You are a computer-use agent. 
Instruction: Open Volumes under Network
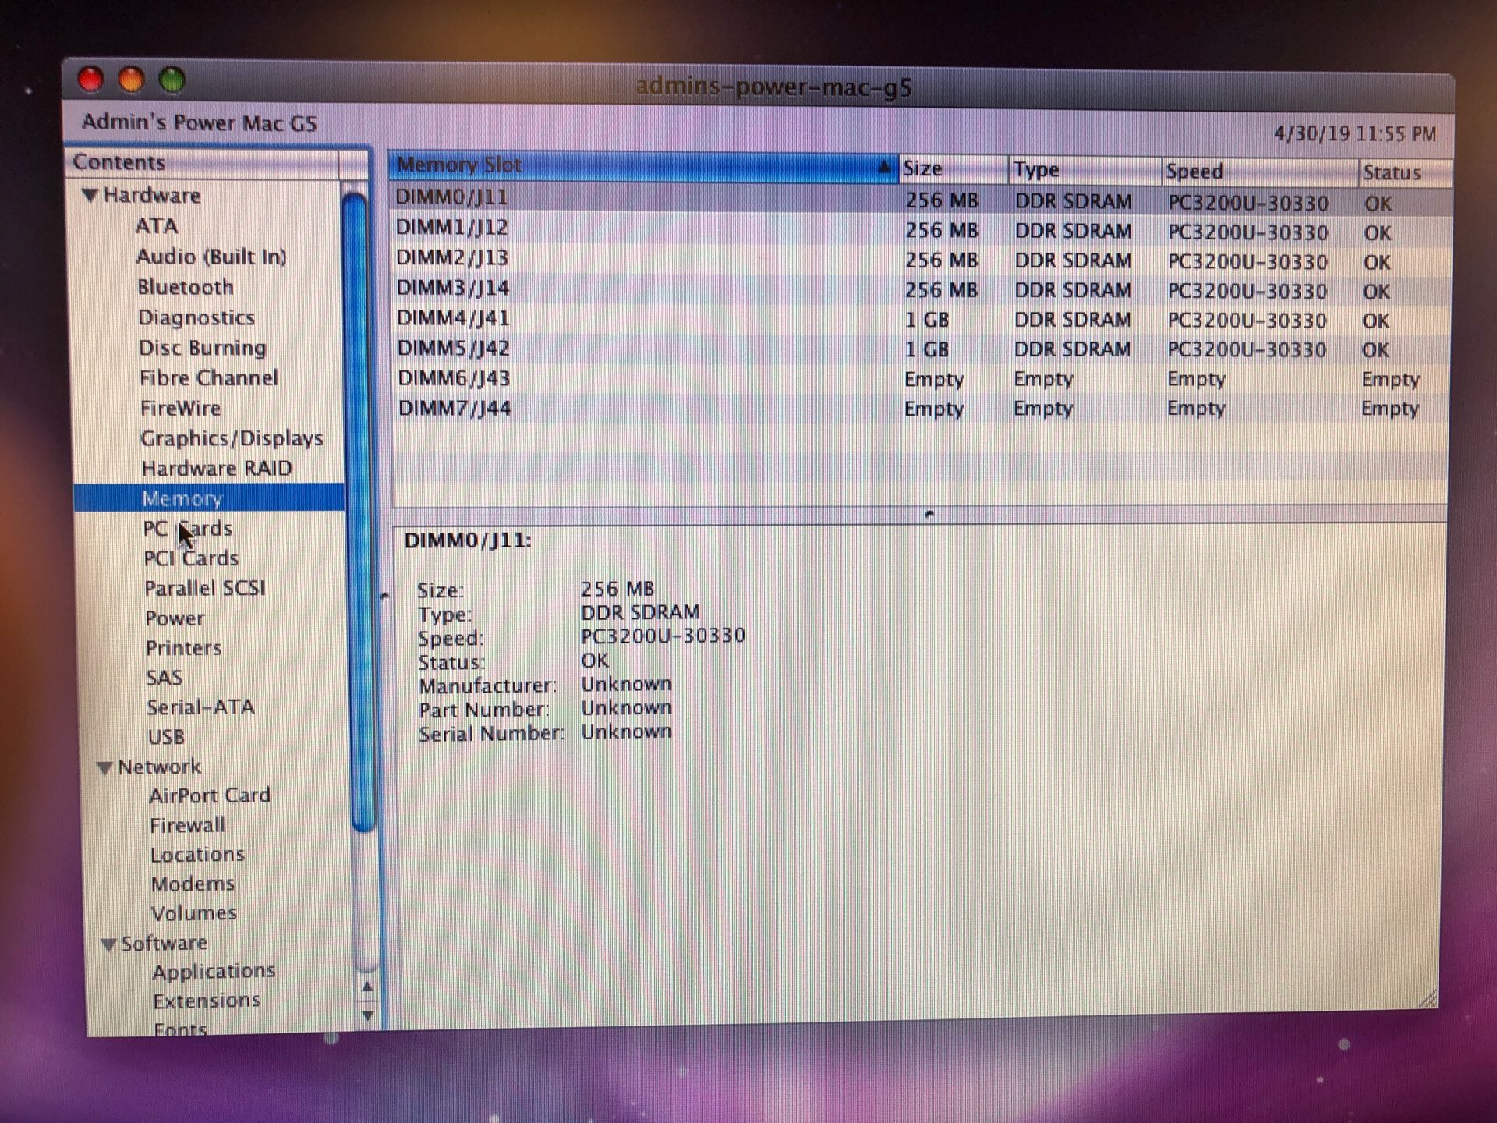tap(194, 913)
